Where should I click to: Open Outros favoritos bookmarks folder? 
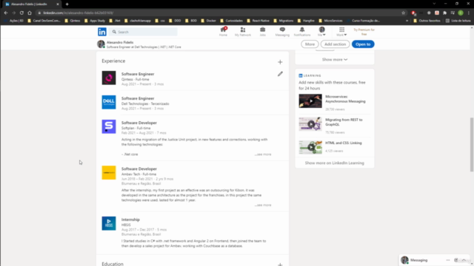click(x=427, y=21)
